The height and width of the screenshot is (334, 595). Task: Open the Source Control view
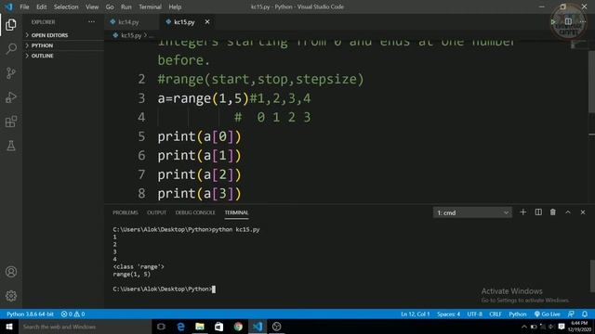click(x=11, y=73)
